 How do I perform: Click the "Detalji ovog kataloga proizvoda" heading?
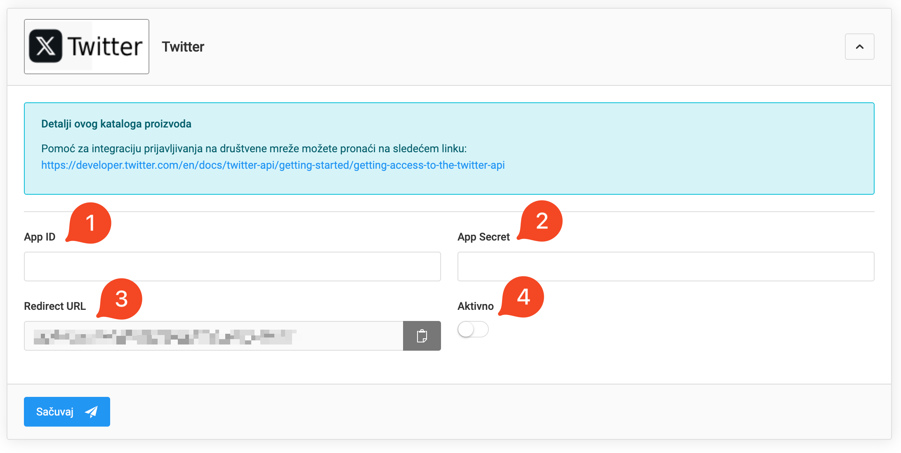point(116,124)
